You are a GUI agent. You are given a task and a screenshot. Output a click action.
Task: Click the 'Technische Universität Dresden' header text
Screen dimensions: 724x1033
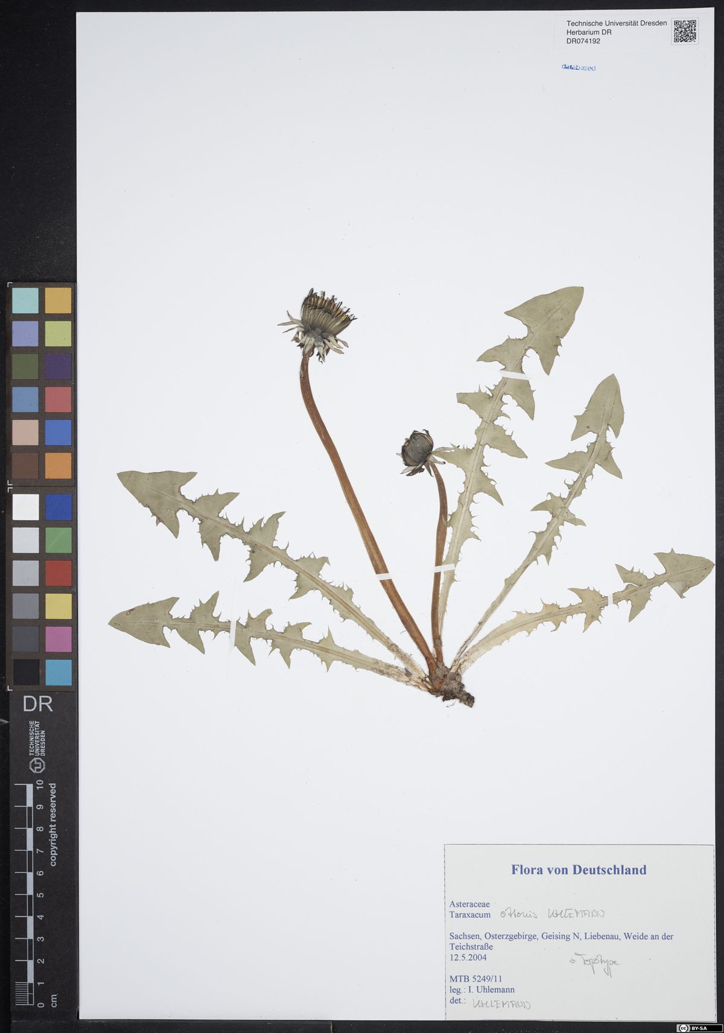click(616, 23)
